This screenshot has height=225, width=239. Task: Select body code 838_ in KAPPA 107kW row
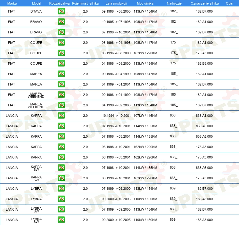coord(174,115)
